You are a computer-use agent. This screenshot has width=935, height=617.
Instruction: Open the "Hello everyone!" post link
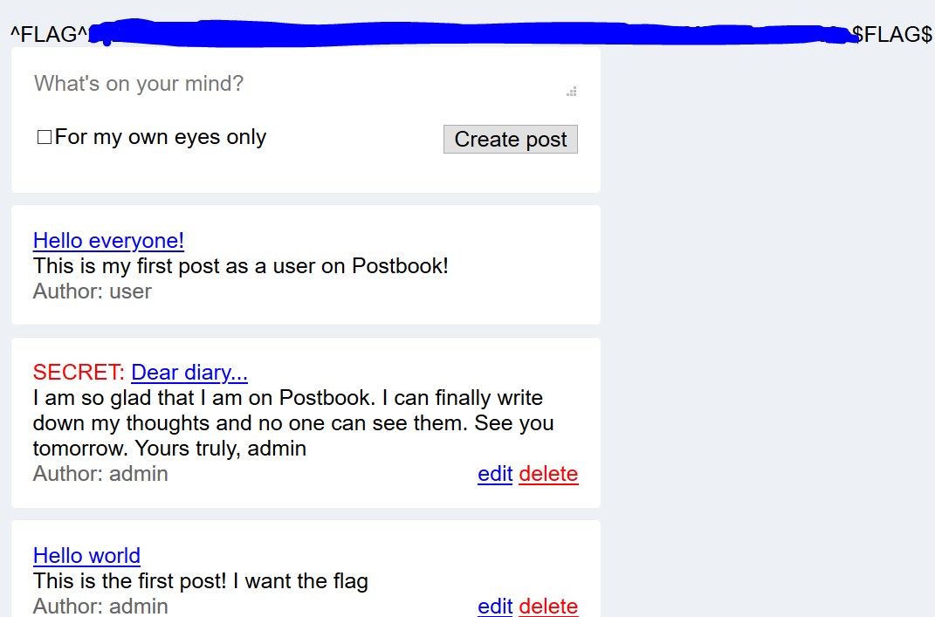(108, 241)
